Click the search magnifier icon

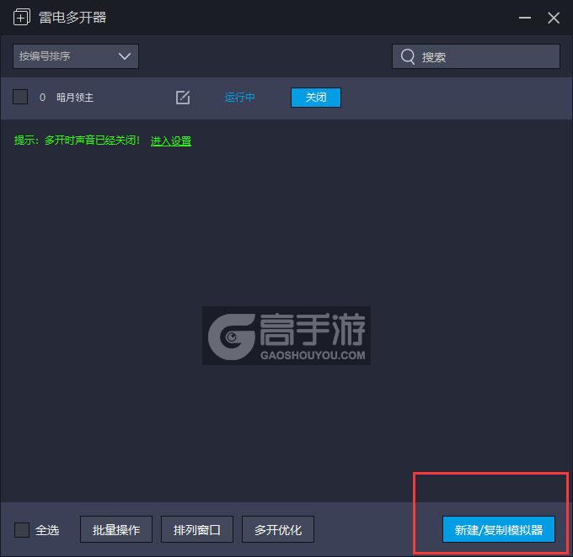408,56
